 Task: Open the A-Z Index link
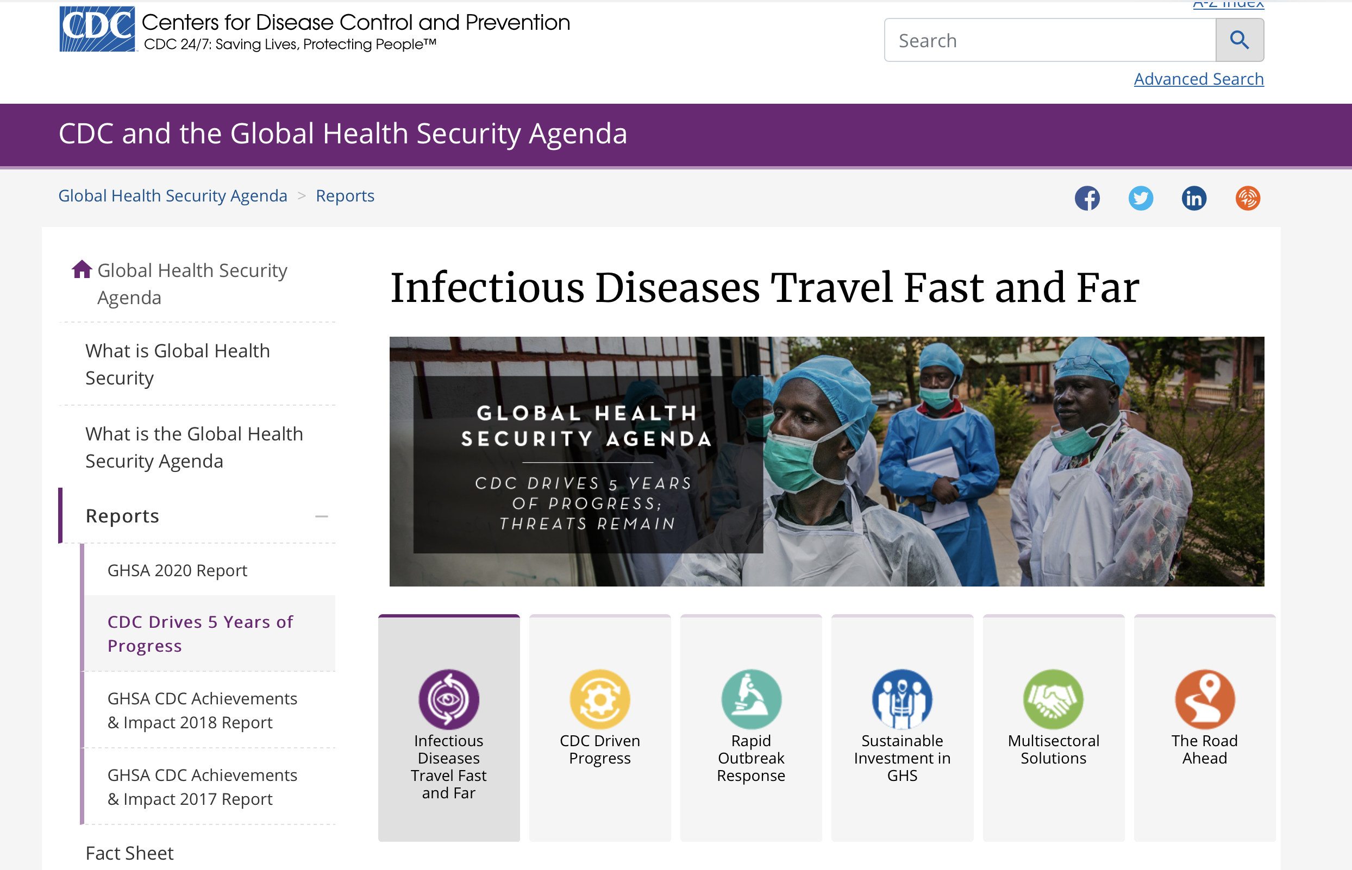pos(1228,4)
